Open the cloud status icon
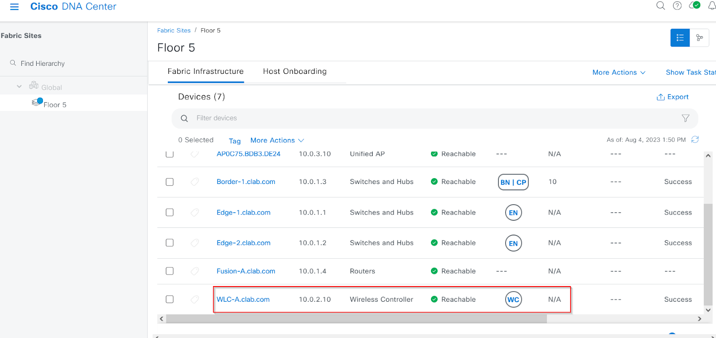 click(695, 5)
